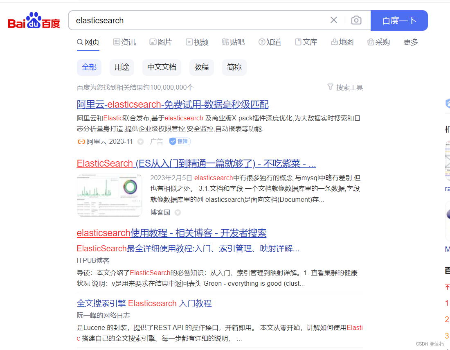This screenshot has height=350, width=450.
Task: Open ElasticSearch最全详细使用教程 link
Action: [188, 248]
